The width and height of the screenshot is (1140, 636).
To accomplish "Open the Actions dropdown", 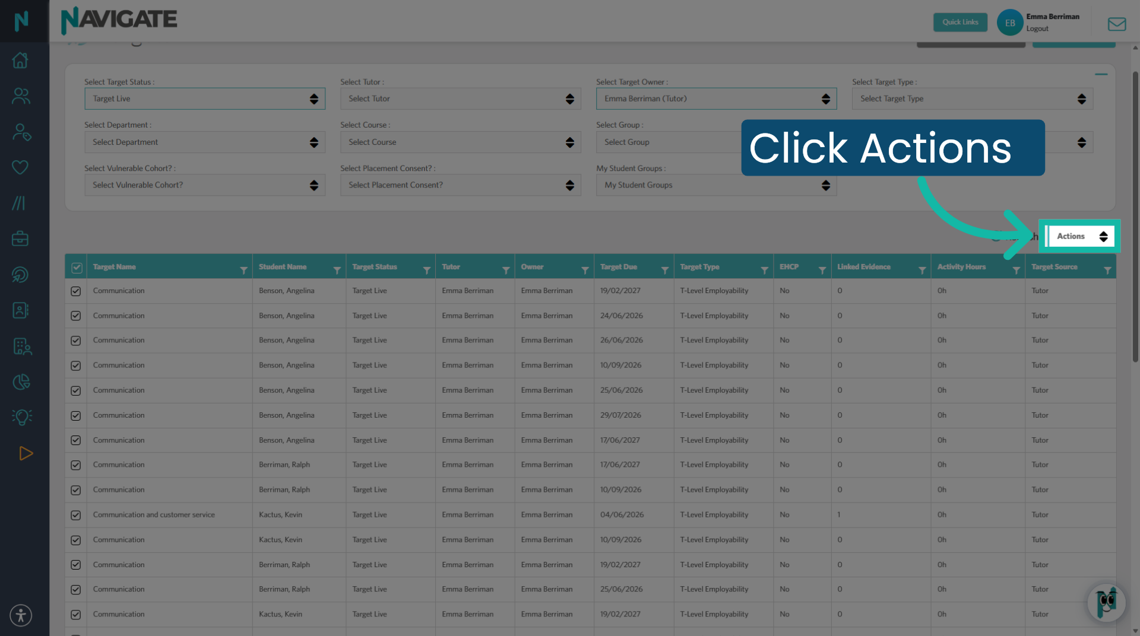I will pos(1080,236).
